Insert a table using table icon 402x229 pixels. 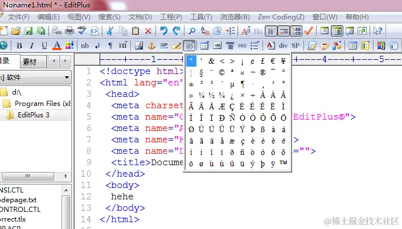[x=204, y=46]
